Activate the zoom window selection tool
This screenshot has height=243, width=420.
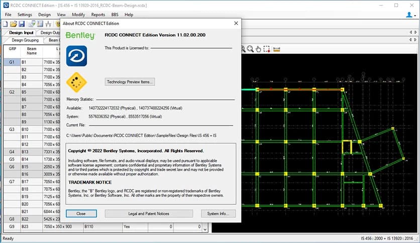pyautogui.click(x=267, y=49)
